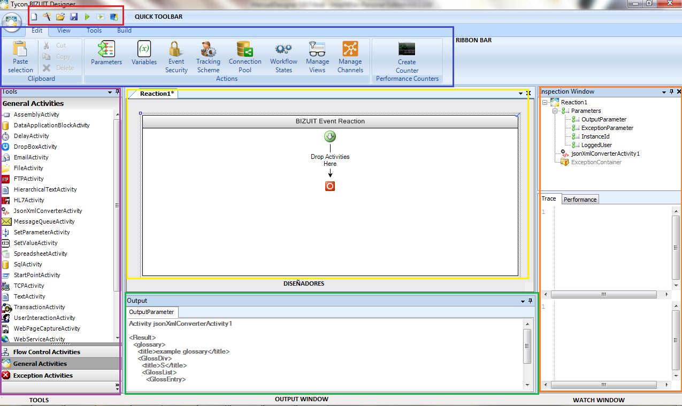Open the Output panel dropdown arrow
This screenshot has height=406, width=682.
[522, 301]
